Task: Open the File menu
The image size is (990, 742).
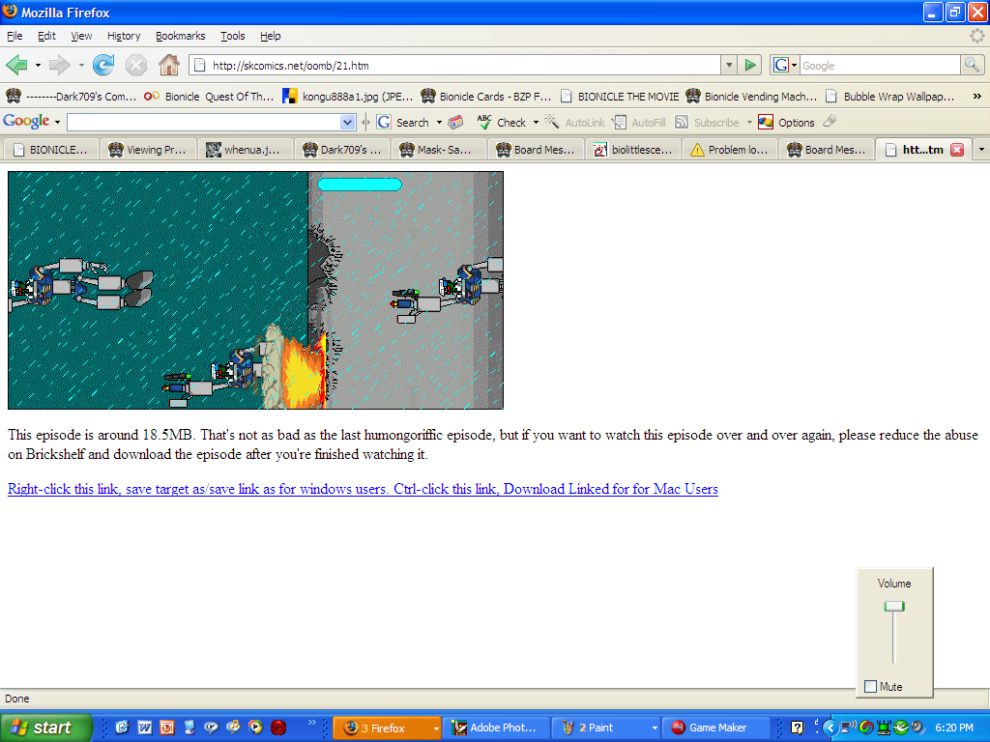Action: point(15,36)
